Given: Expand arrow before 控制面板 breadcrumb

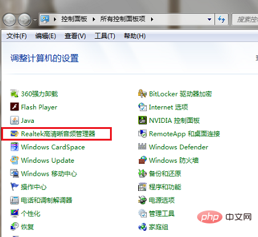Looking at the screenshot, I should click(55, 19).
